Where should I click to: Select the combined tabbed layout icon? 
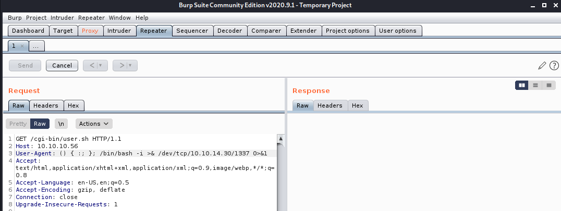549,85
